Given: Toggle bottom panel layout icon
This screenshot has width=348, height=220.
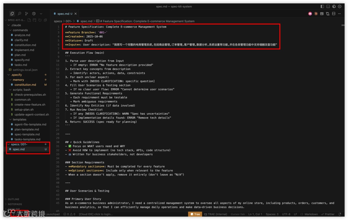Looking at the screenshot, I should [x=328, y=6].
